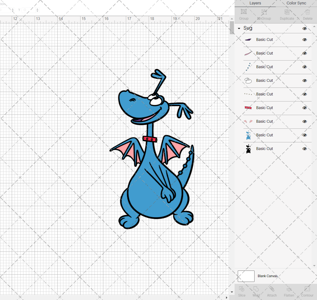Viewport: 317px width, 300px height.
Task: Select the pink curved mouth layer thumbnail
Action: 248,53
